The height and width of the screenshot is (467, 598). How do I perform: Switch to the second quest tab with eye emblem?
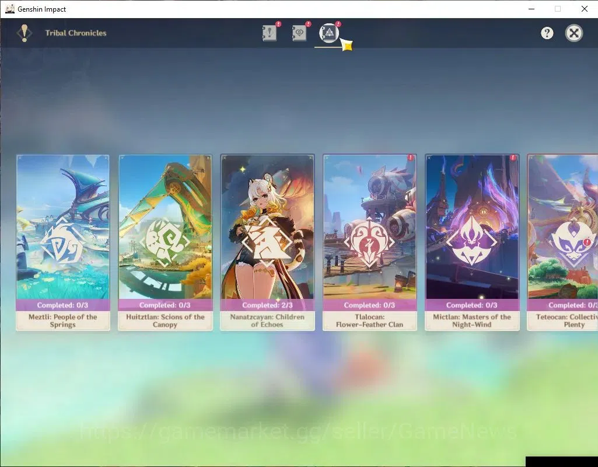299,33
